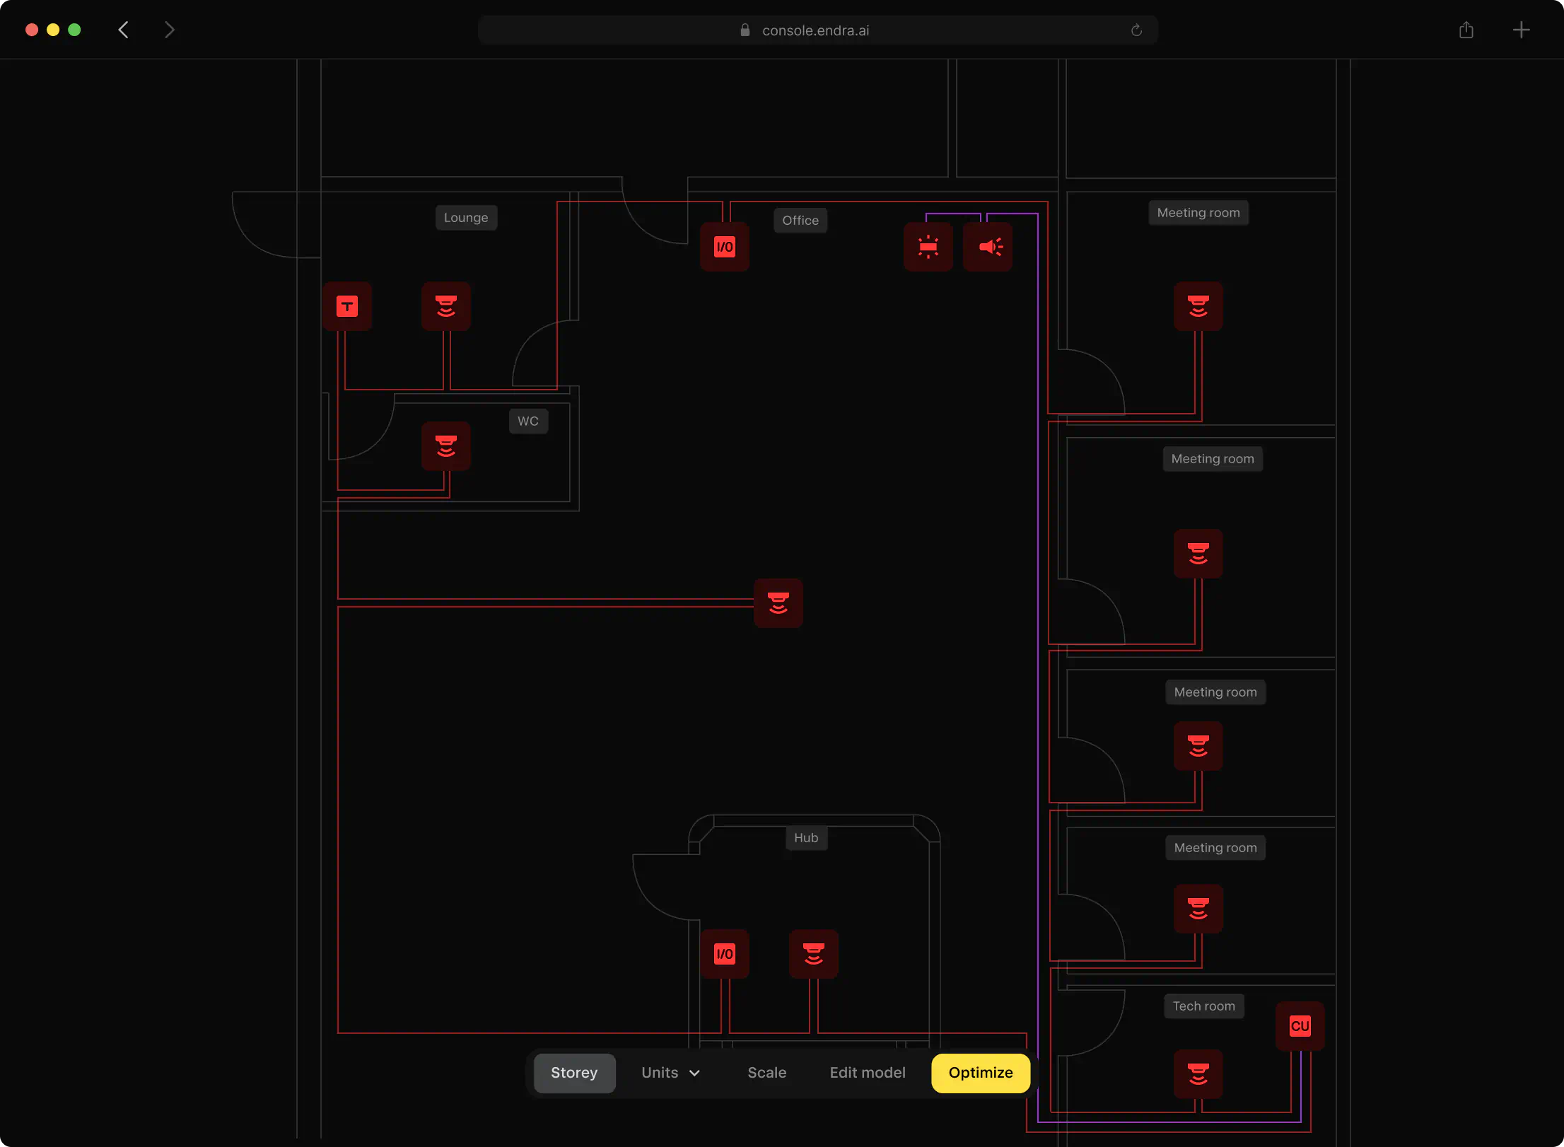Open a new tab with plus icon
Screen dimensions: 1564x1147
[x=1521, y=30]
